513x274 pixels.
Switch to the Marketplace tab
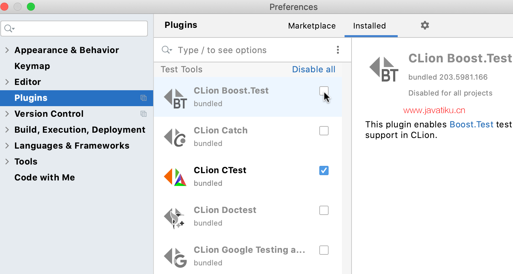(x=312, y=26)
